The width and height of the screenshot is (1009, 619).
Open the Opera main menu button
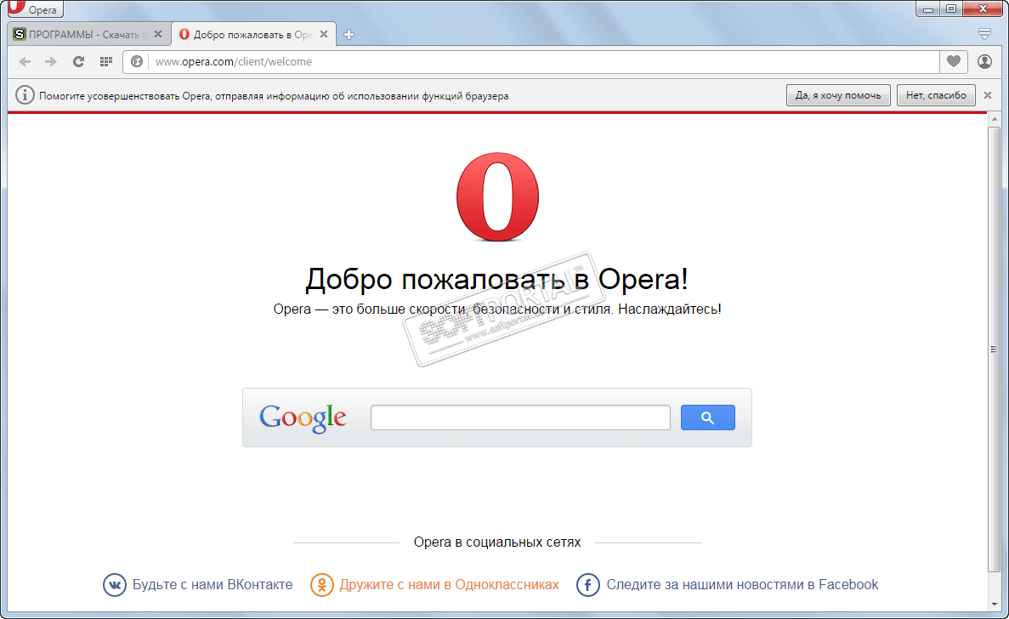(35, 9)
